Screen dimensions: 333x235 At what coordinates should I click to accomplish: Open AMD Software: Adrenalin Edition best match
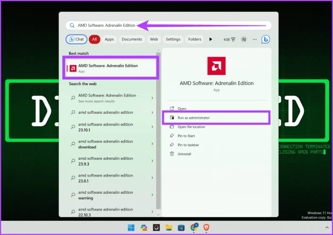(111, 68)
